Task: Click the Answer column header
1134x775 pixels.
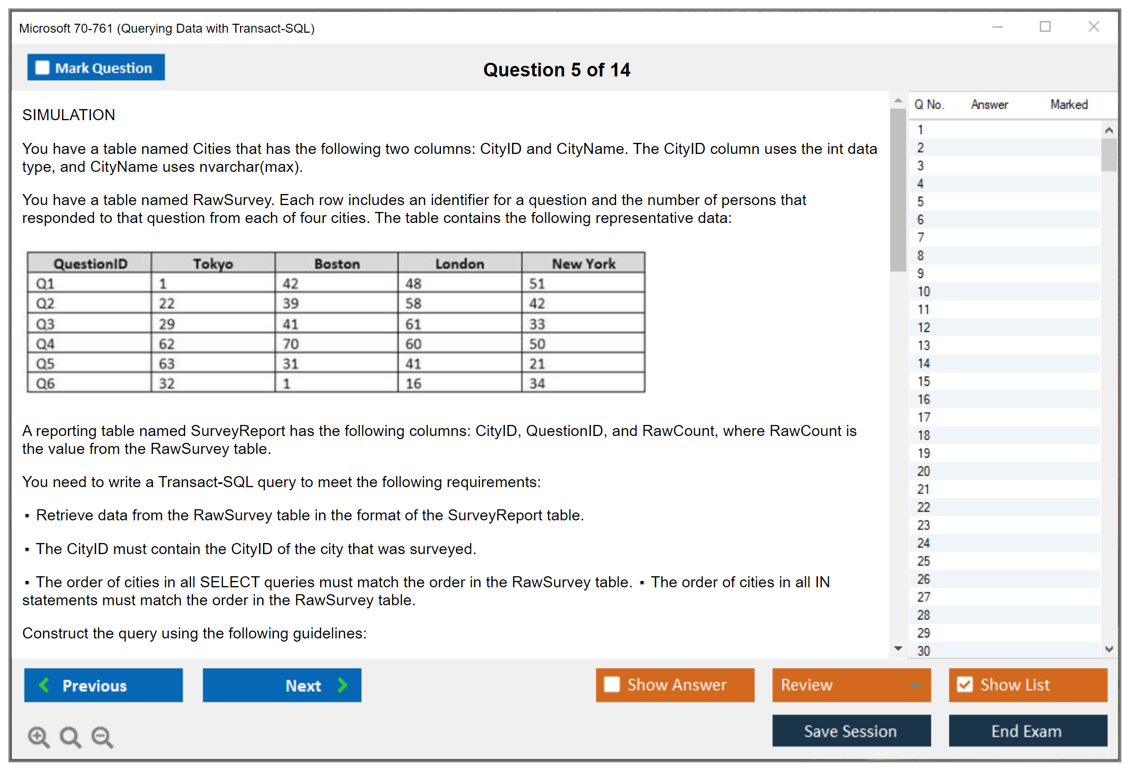Action: [x=989, y=104]
